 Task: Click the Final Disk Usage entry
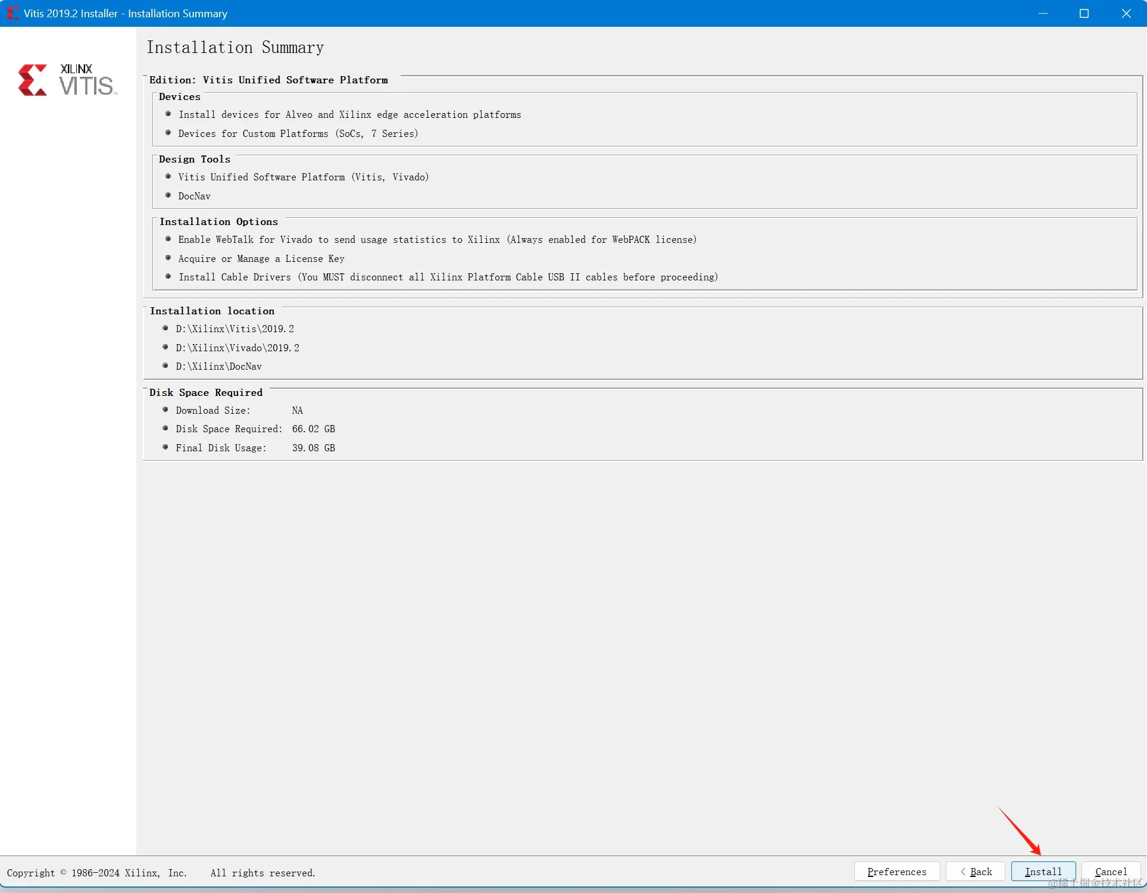(255, 448)
